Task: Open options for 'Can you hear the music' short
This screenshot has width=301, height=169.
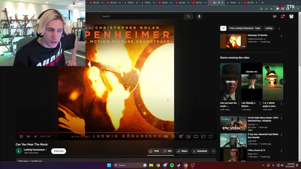Action: click(x=239, y=103)
